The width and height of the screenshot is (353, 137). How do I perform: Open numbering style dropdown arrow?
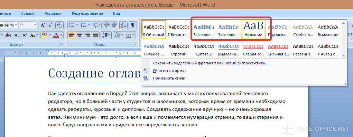coord(89,25)
